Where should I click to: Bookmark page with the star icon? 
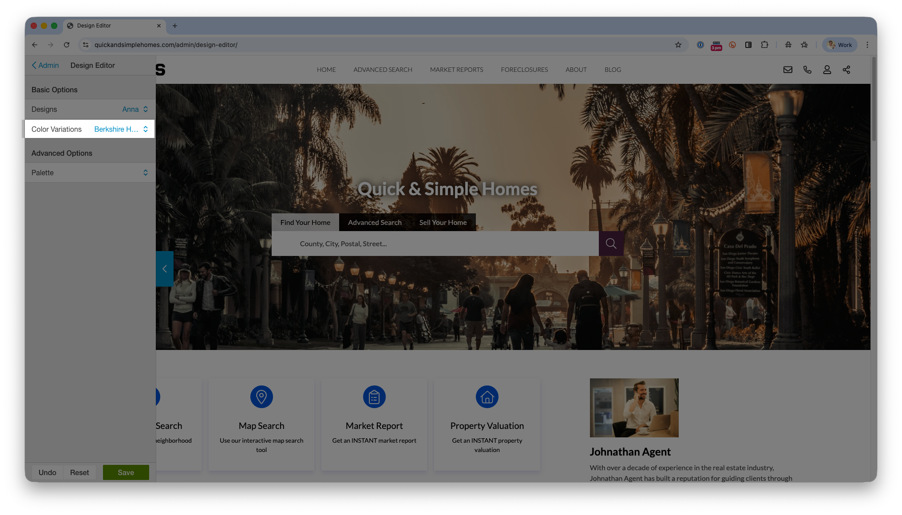(x=678, y=45)
